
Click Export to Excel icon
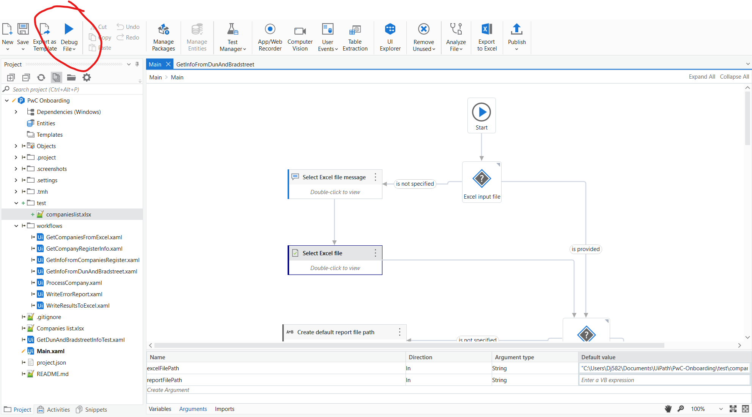point(487,29)
